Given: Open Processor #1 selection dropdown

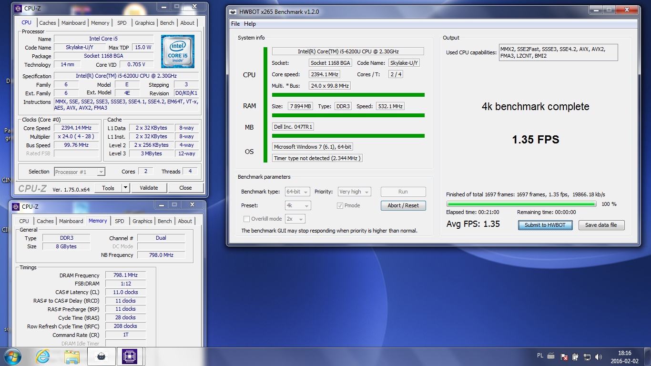Looking at the screenshot, I should 80,172.
